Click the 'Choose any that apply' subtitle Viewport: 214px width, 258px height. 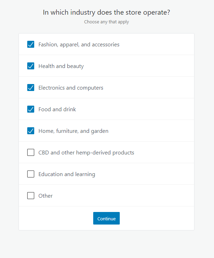[106, 22]
